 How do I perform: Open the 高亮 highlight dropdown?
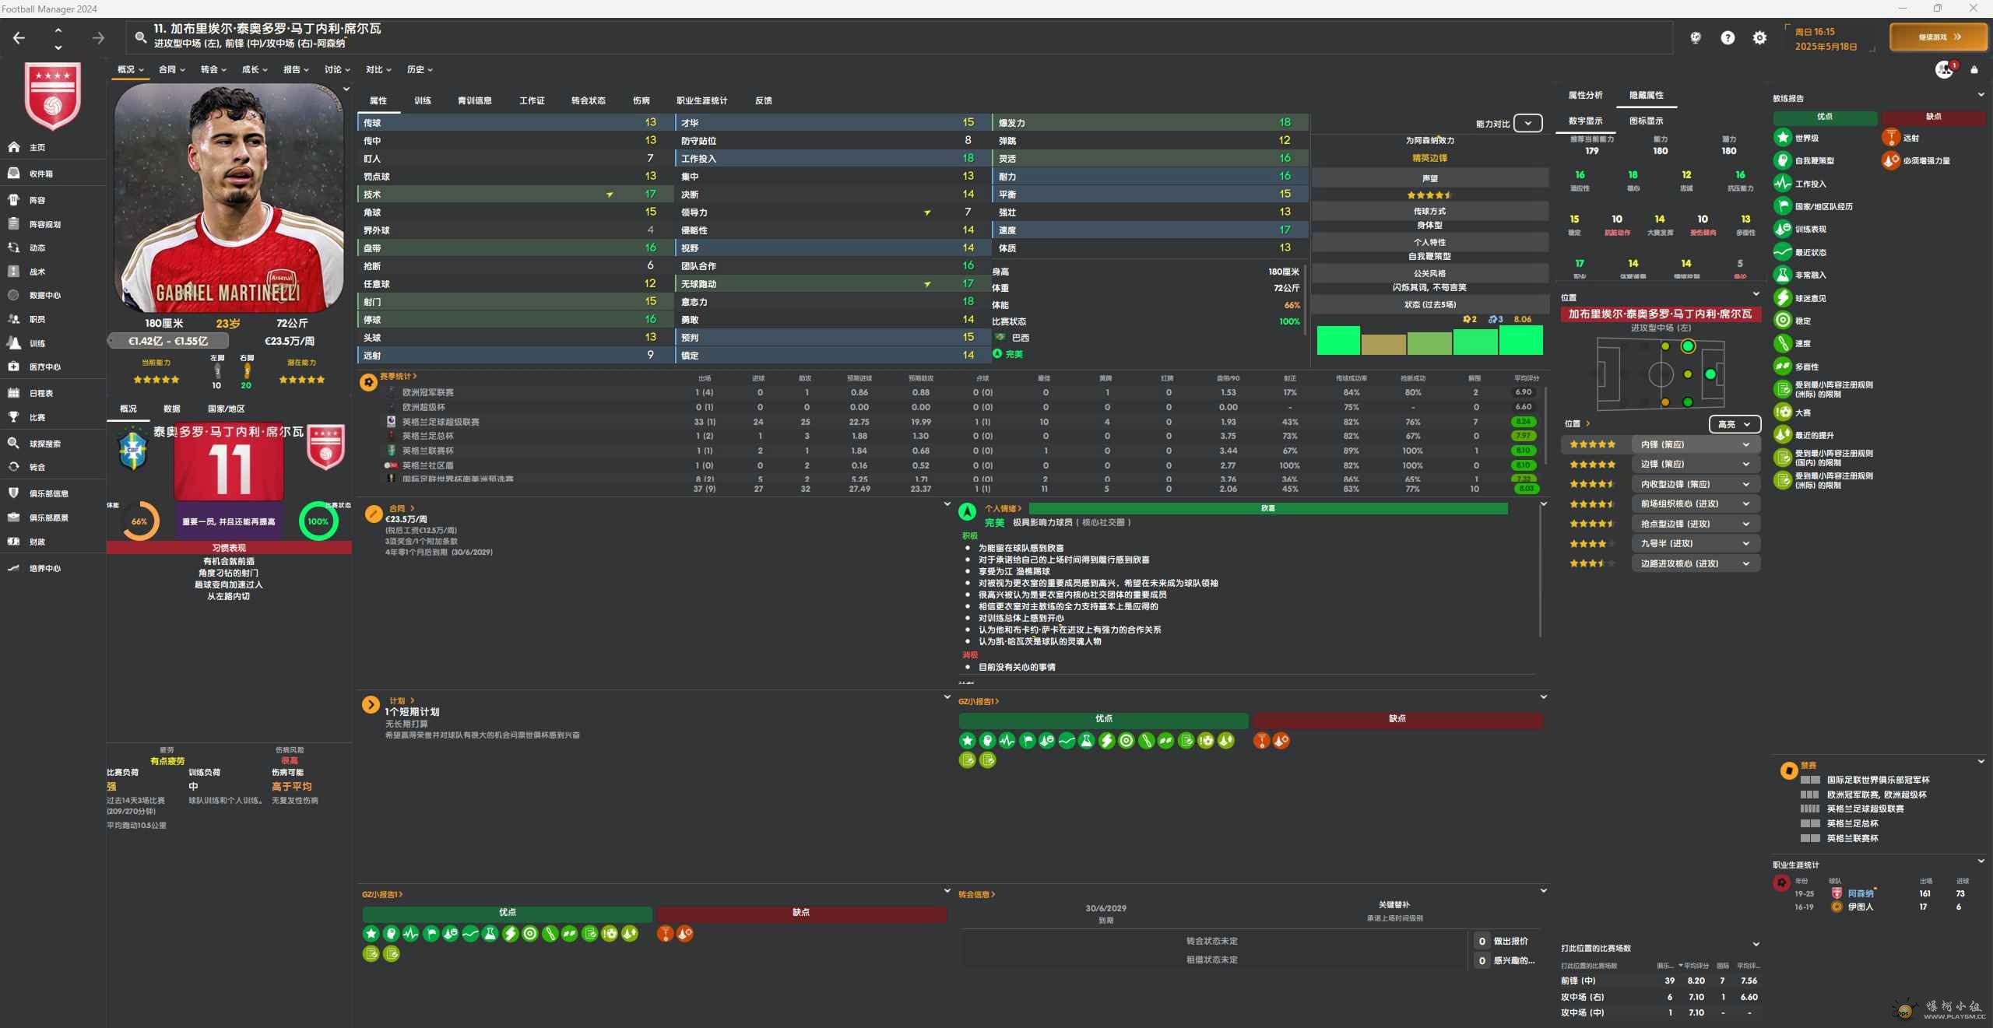pyautogui.click(x=1735, y=424)
